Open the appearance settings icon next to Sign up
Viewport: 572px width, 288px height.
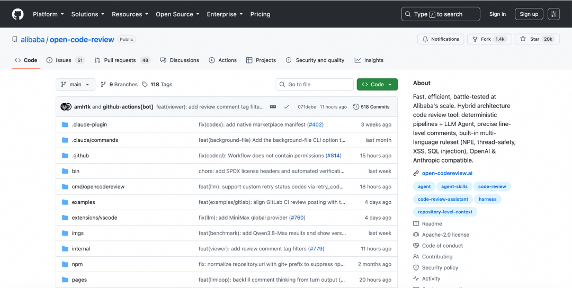(553, 14)
